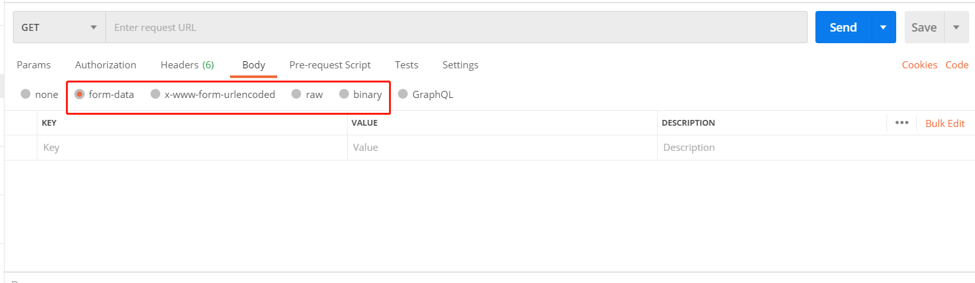This screenshot has width=975, height=283.
Task: Switch to the Authorization tab
Action: point(105,65)
